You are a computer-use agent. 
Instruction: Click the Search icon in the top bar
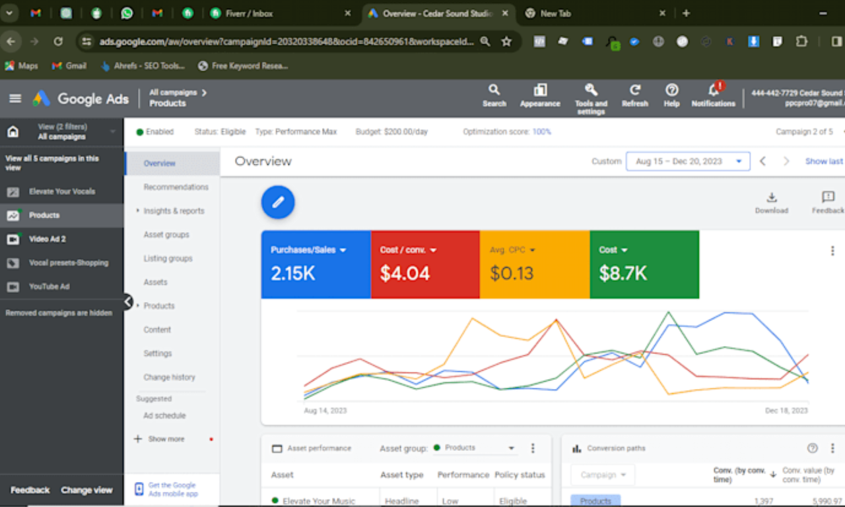pyautogui.click(x=494, y=92)
